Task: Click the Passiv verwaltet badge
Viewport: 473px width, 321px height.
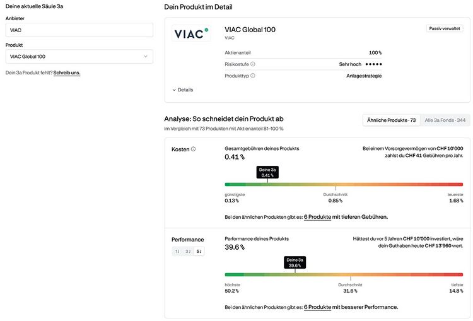Action: point(445,28)
